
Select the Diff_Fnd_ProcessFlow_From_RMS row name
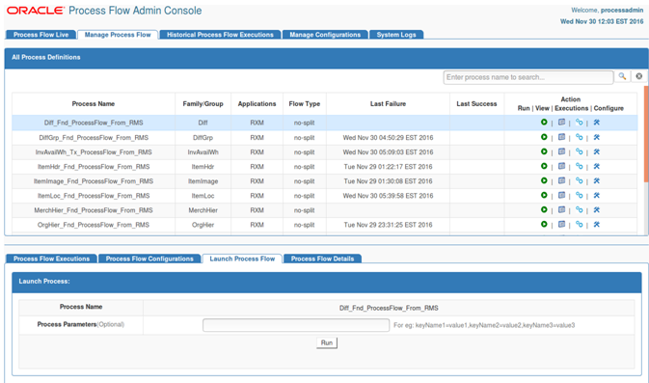pos(94,123)
